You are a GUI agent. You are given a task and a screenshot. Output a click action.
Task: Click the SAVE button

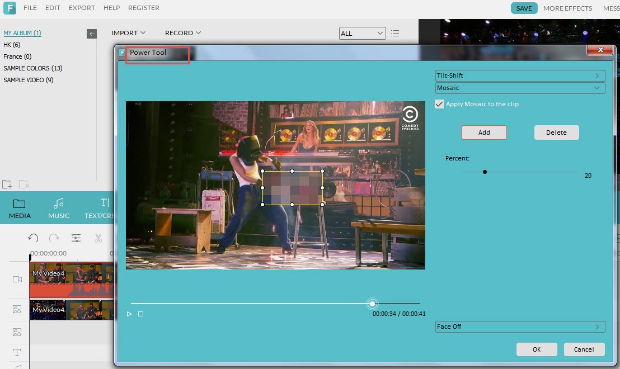pos(524,8)
